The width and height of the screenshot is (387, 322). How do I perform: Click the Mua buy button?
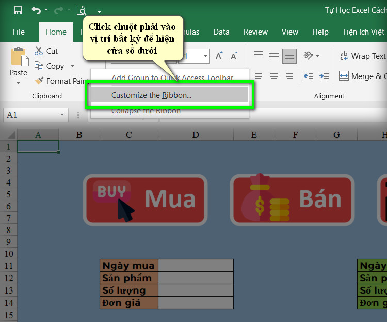[145, 200]
